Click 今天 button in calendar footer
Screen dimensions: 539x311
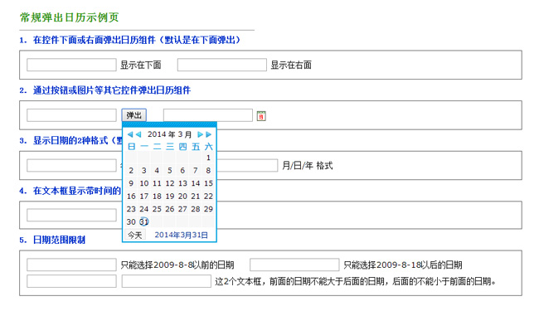click(134, 235)
